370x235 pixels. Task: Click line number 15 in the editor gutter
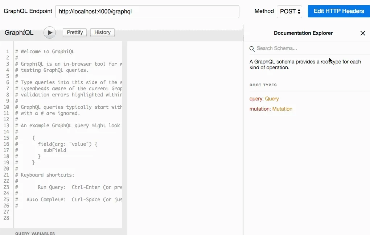[x=6, y=138]
